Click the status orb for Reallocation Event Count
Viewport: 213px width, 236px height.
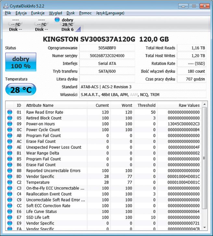pos(10,194)
